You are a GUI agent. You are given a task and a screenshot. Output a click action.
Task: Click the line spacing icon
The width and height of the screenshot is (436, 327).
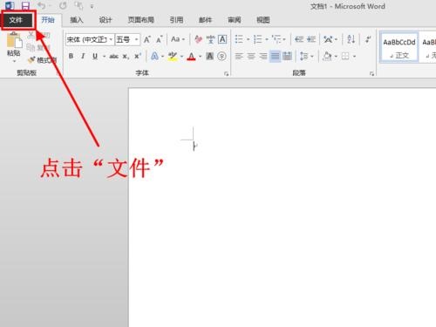click(304, 56)
